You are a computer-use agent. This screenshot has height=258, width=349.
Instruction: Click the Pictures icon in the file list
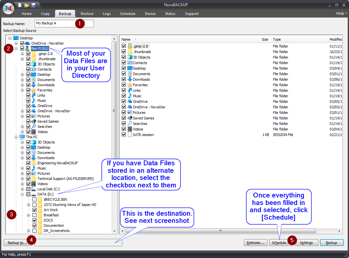pos(130,113)
